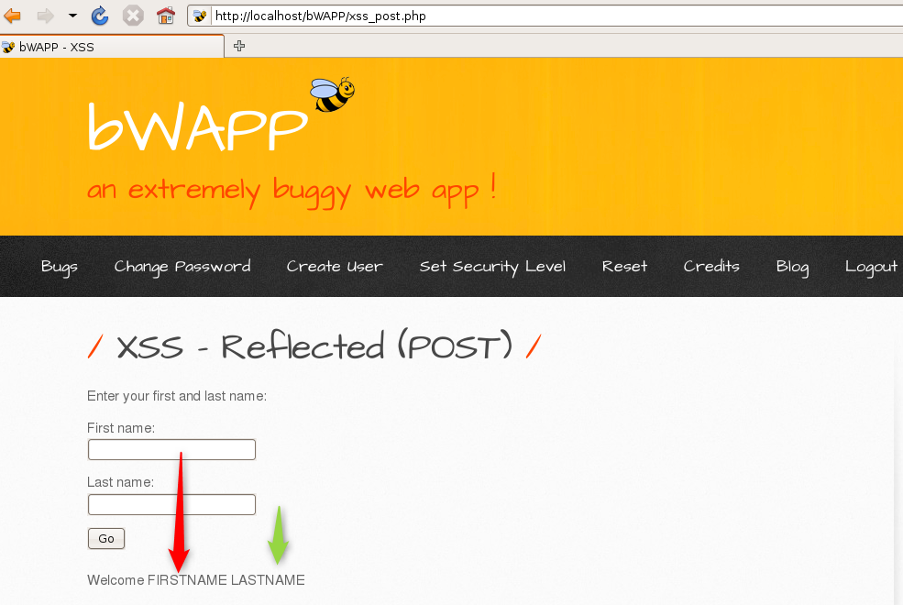Image resolution: width=903 pixels, height=605 pixels.
Task: Click the browser back arrow
Action: pyautogui.click(x=13, y=16)
